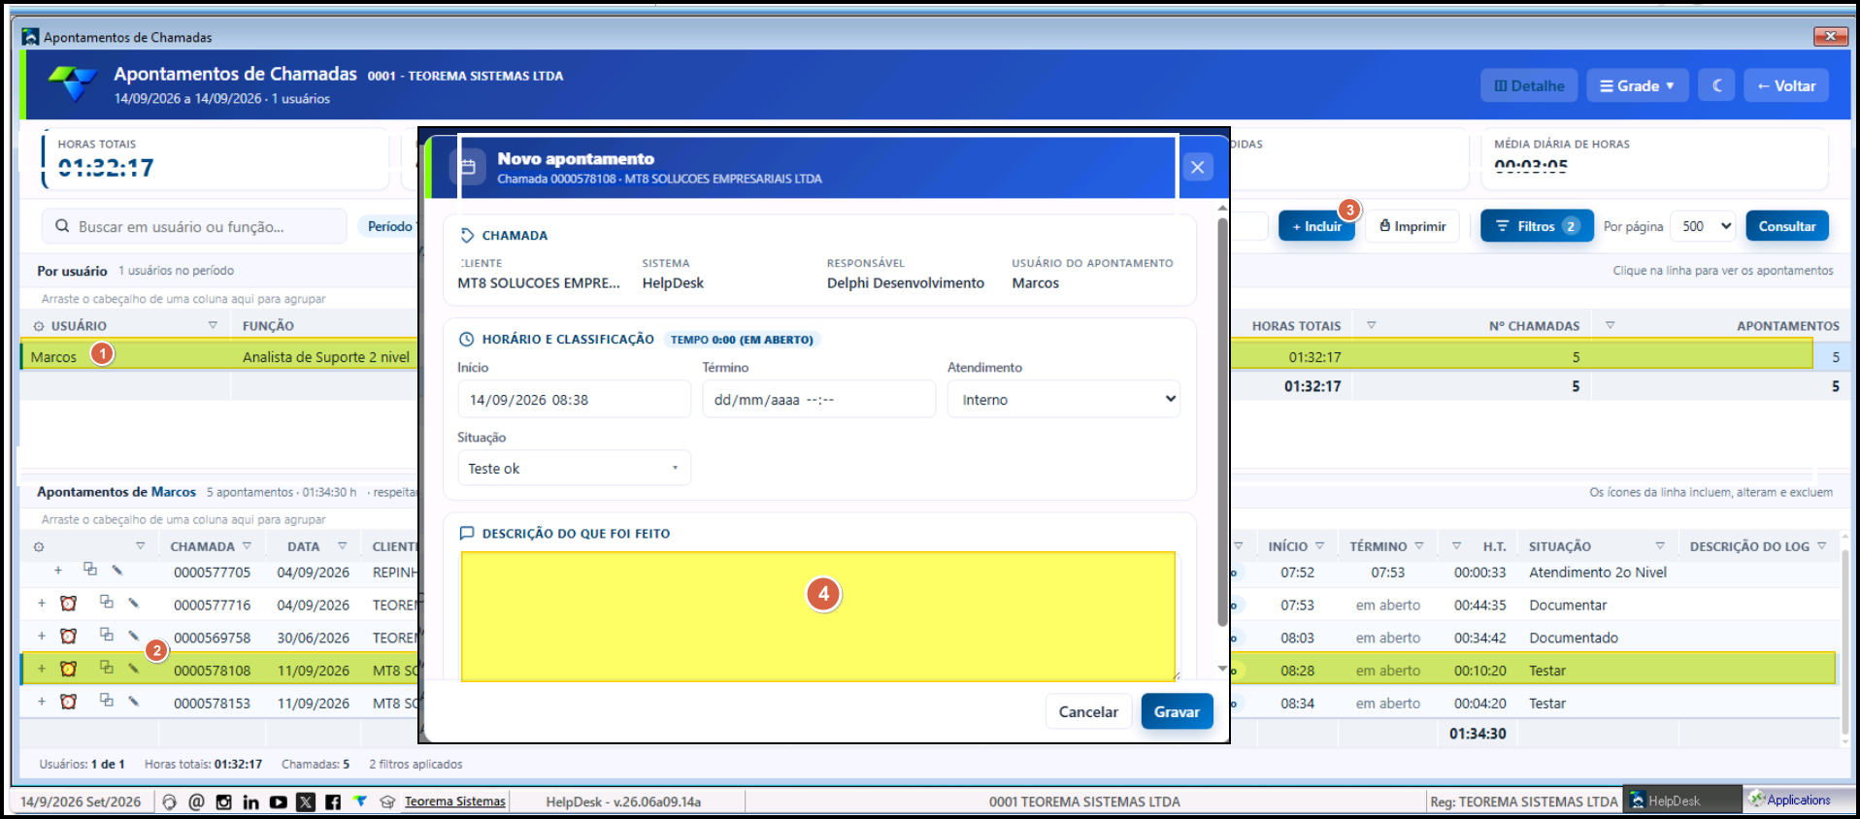Viewport: 1860px width, 819px height.
Task: Click the duplicate icon in row 0000578153
Action: click(107, 700)
